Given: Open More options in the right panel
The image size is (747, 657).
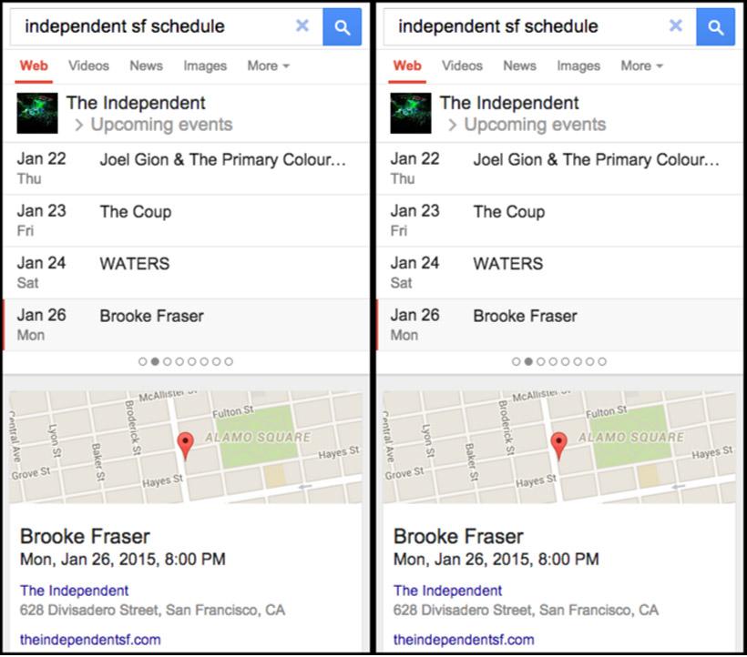Looking at the screenshot, I should (x=640, y=66).
